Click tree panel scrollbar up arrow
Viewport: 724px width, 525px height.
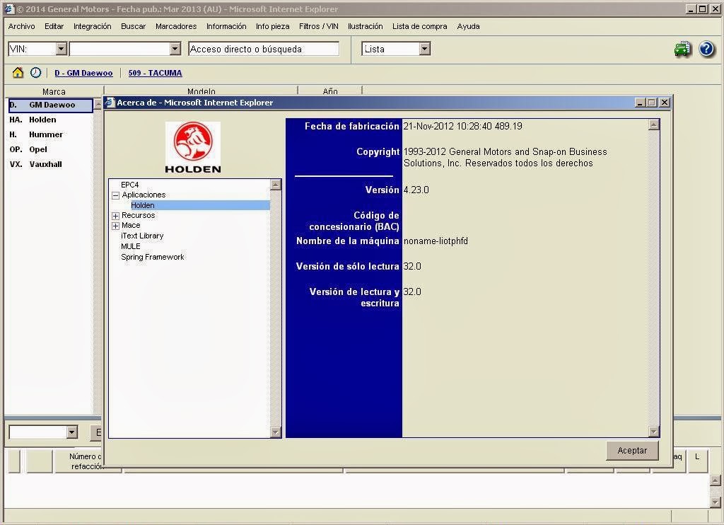click(276, 185)
